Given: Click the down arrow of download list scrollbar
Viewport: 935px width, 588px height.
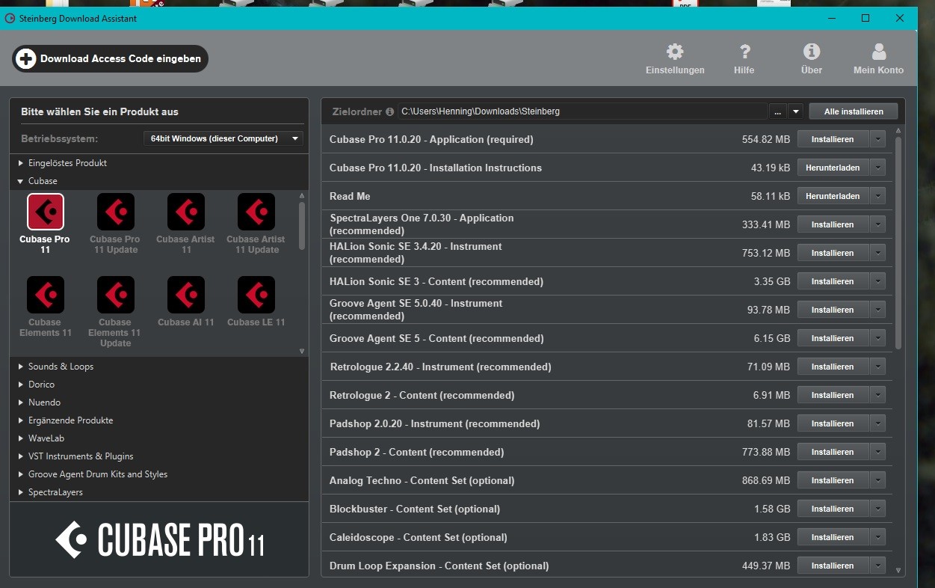Looking at the screenshot, I should pyautogui.click(x=898, y=570).
